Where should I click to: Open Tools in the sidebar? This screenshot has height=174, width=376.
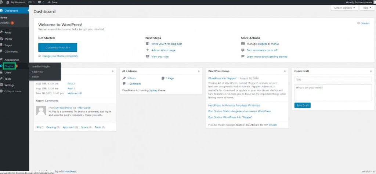(8, 79)
